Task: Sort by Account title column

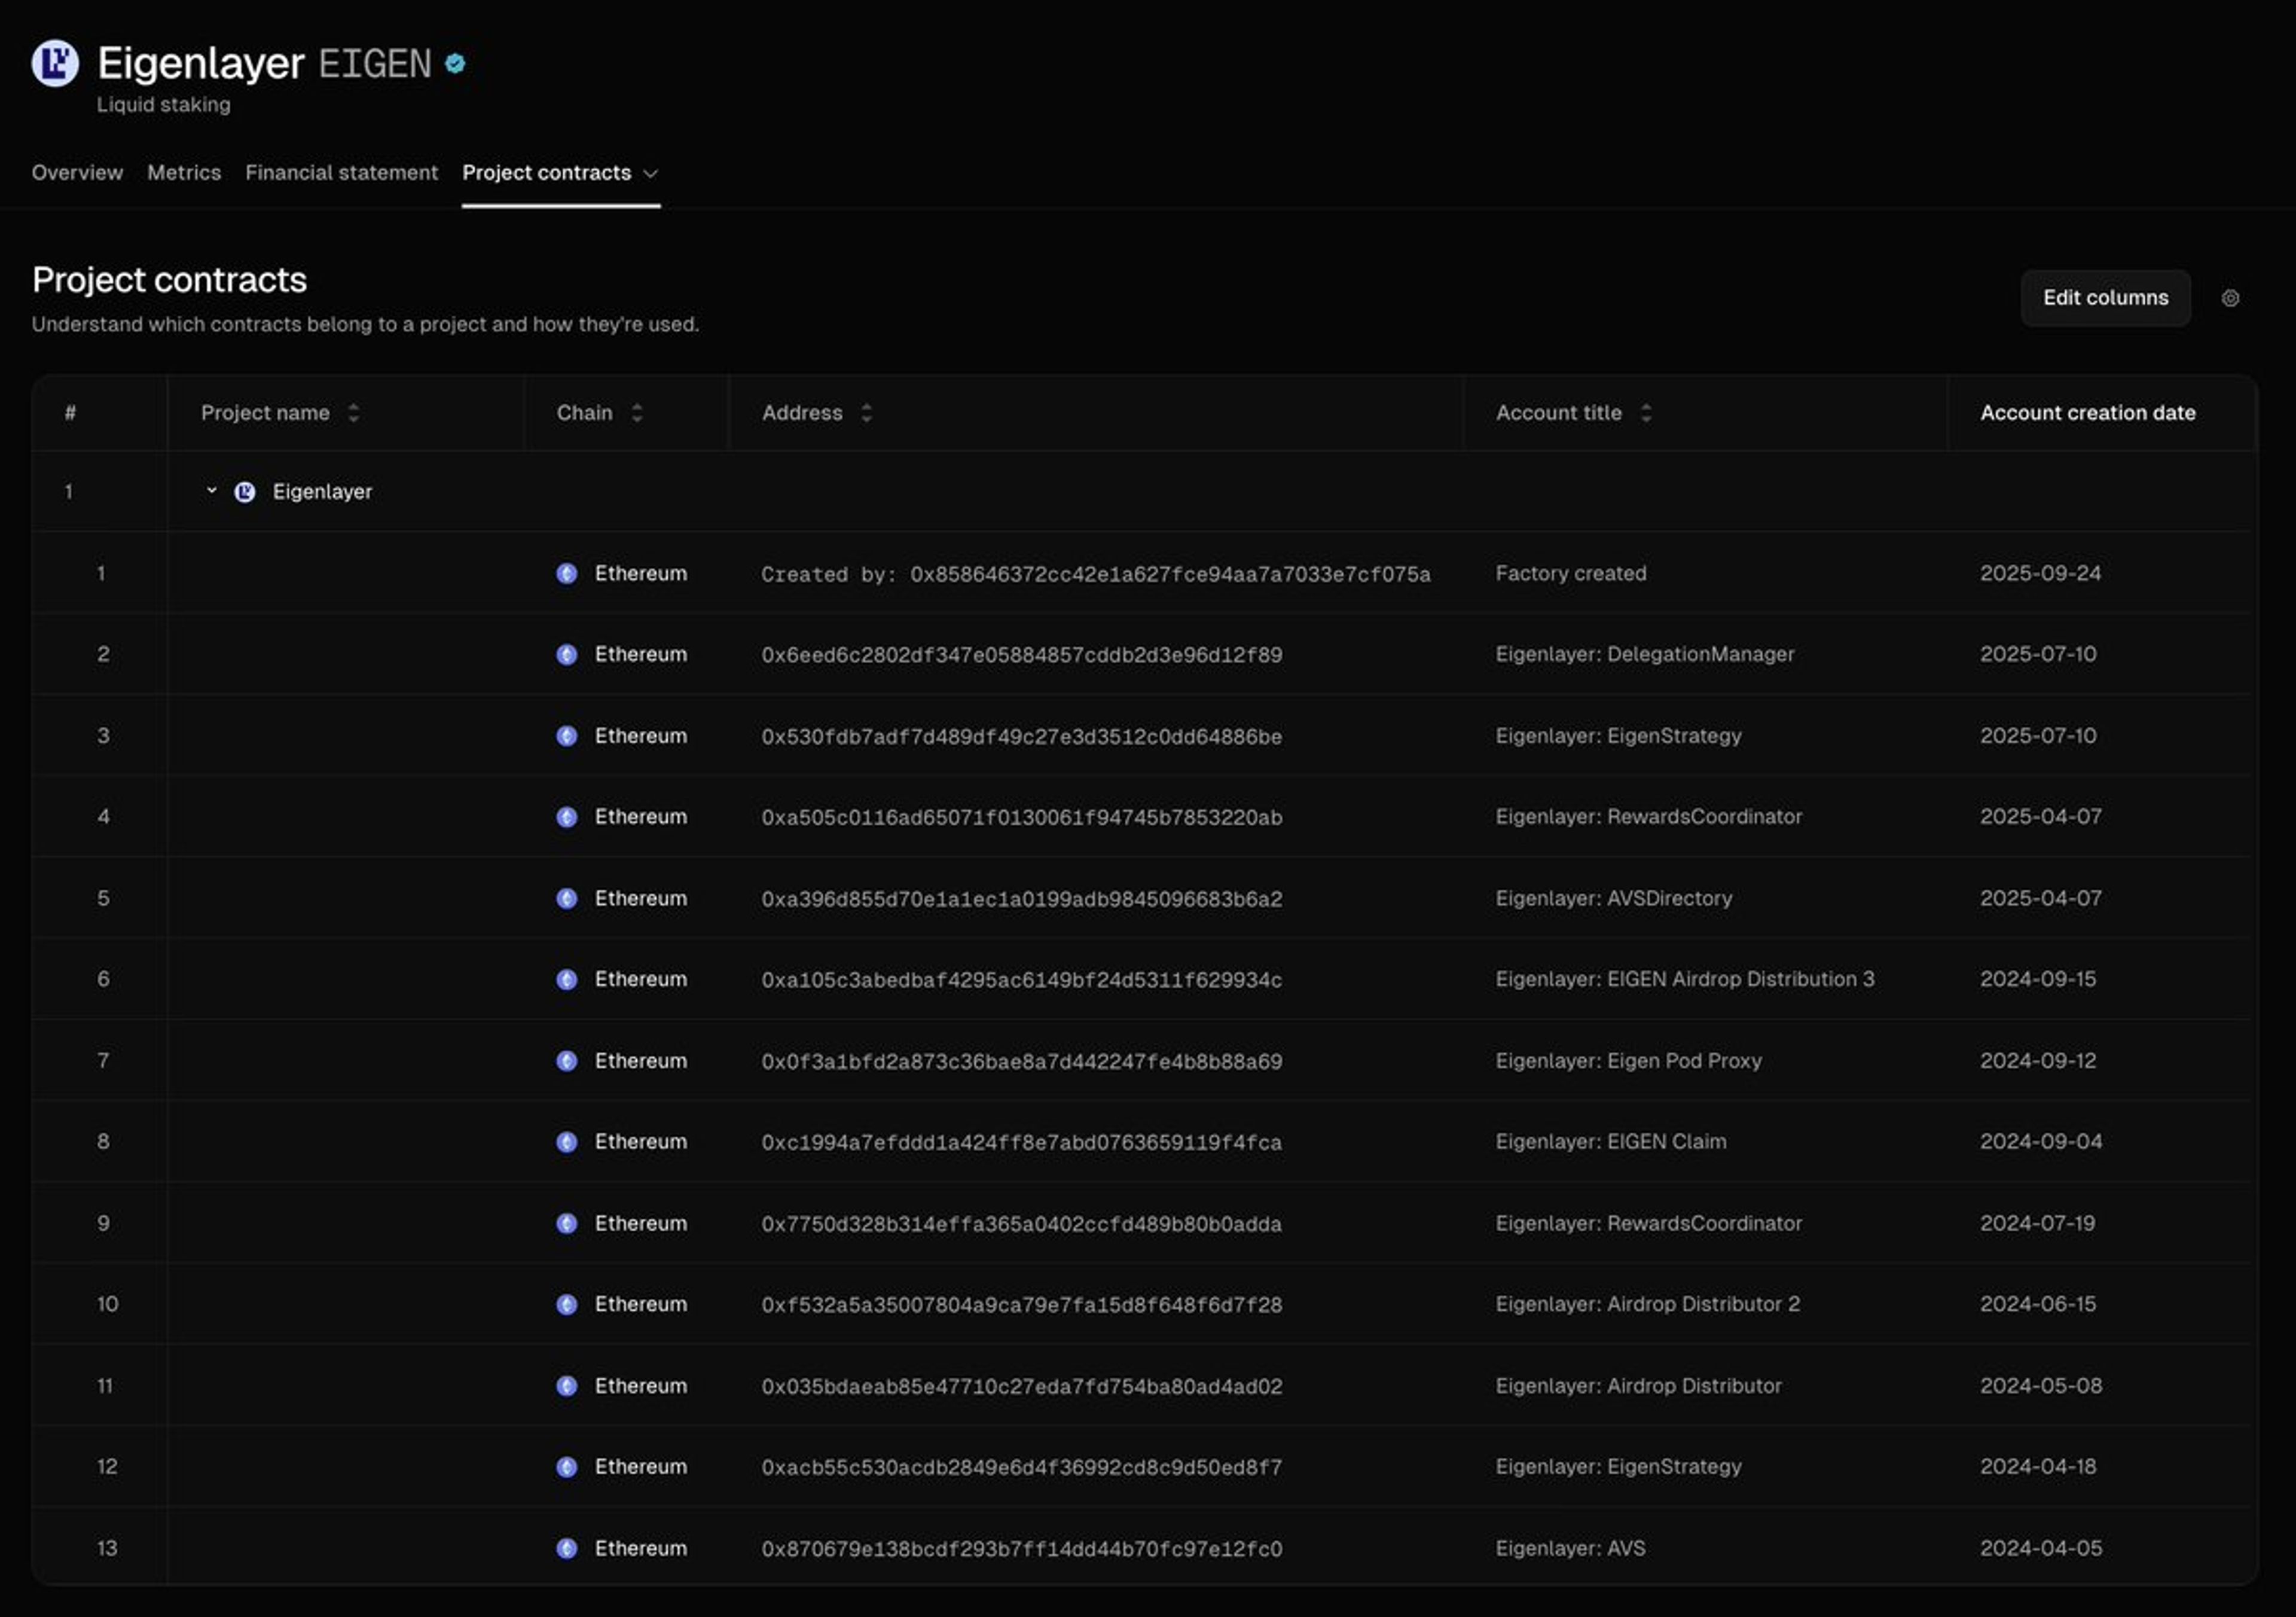Action: [x=1645, y=413]
